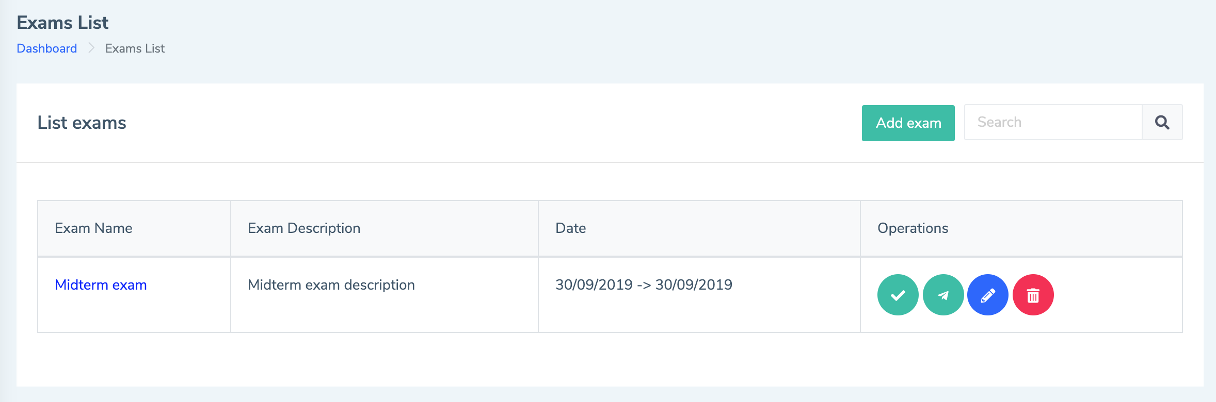Screen dimensions: 1216x402
Task: Edit Midterm exam with the pencil icon
Action: point(988,295)
